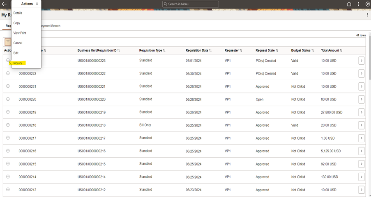The width and height of the screenshot is (371, 197).
Task: Open the Home page icon
Action: pos(349,4)
